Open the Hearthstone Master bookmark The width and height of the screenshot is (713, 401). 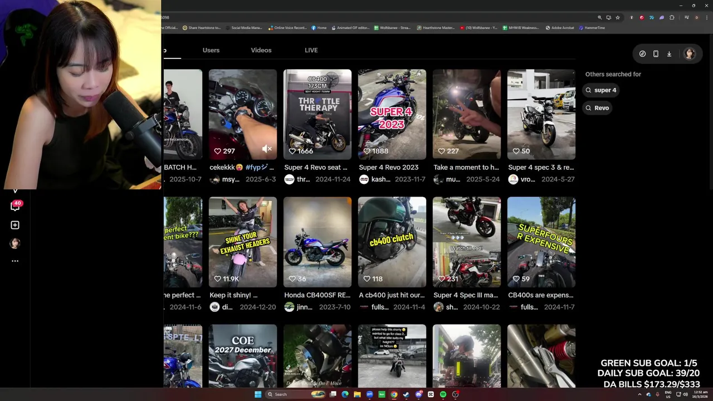coord(436,28)
